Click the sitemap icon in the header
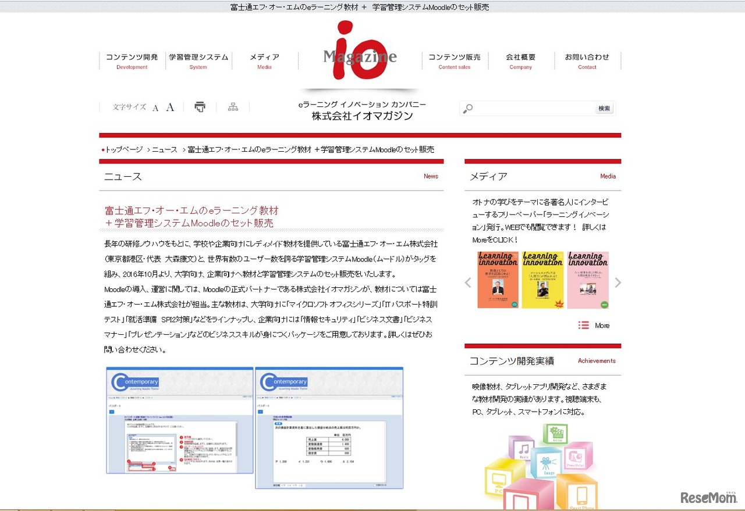 [232, 106]
